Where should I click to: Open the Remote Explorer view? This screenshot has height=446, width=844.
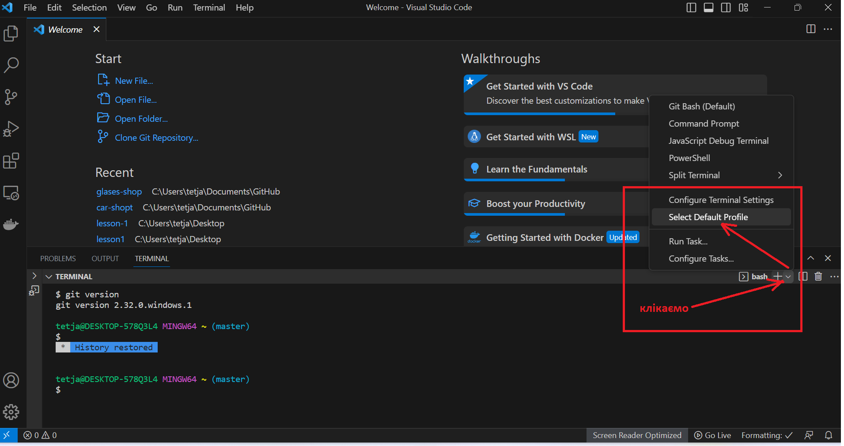pyautogui.click(x=11, y=193)
